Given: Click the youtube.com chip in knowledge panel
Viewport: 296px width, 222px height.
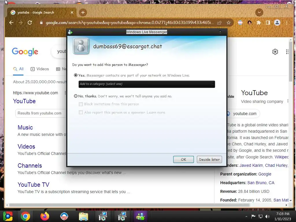Looking at the screenshot, I should coord(243,114).
